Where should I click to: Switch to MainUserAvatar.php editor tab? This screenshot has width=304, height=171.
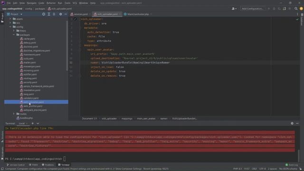pyautogui.click(x=138, y=14)
